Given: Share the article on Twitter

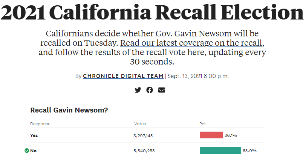Looking at the screenshot, I should (x=138, y=90).
